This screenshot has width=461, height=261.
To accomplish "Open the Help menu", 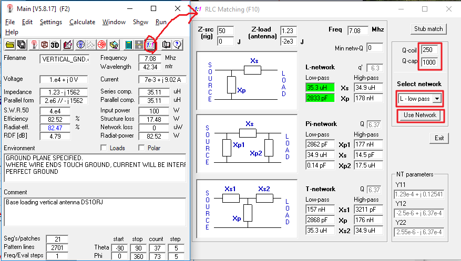I will pos(12,32).
